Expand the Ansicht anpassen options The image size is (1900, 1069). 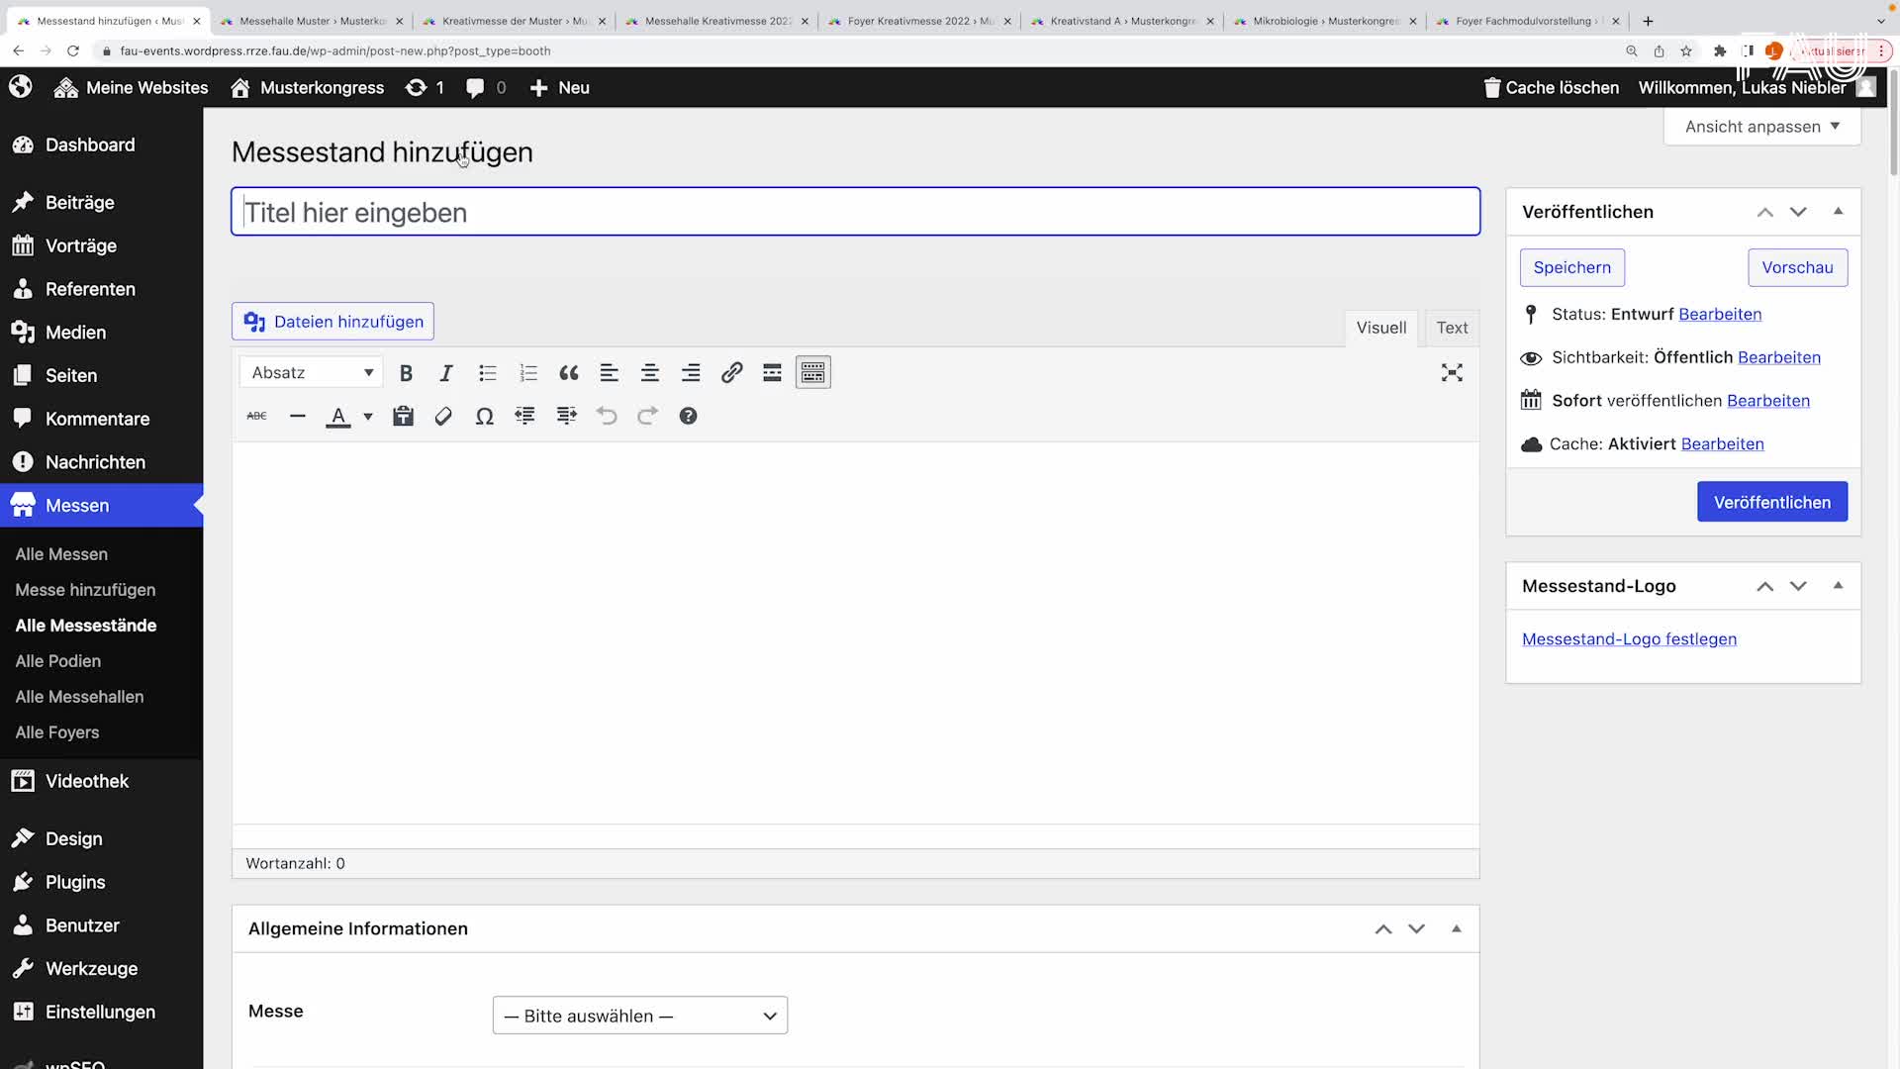tap(1761, 127)
